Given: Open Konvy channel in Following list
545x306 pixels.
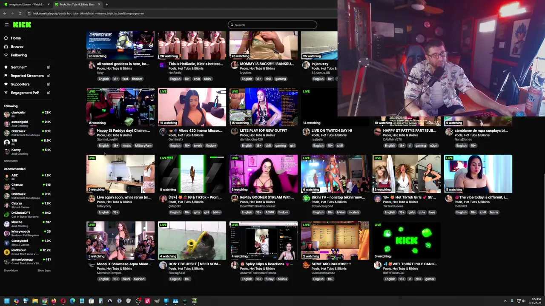Looking at the screenshot, I should click(x=26, y=152).
